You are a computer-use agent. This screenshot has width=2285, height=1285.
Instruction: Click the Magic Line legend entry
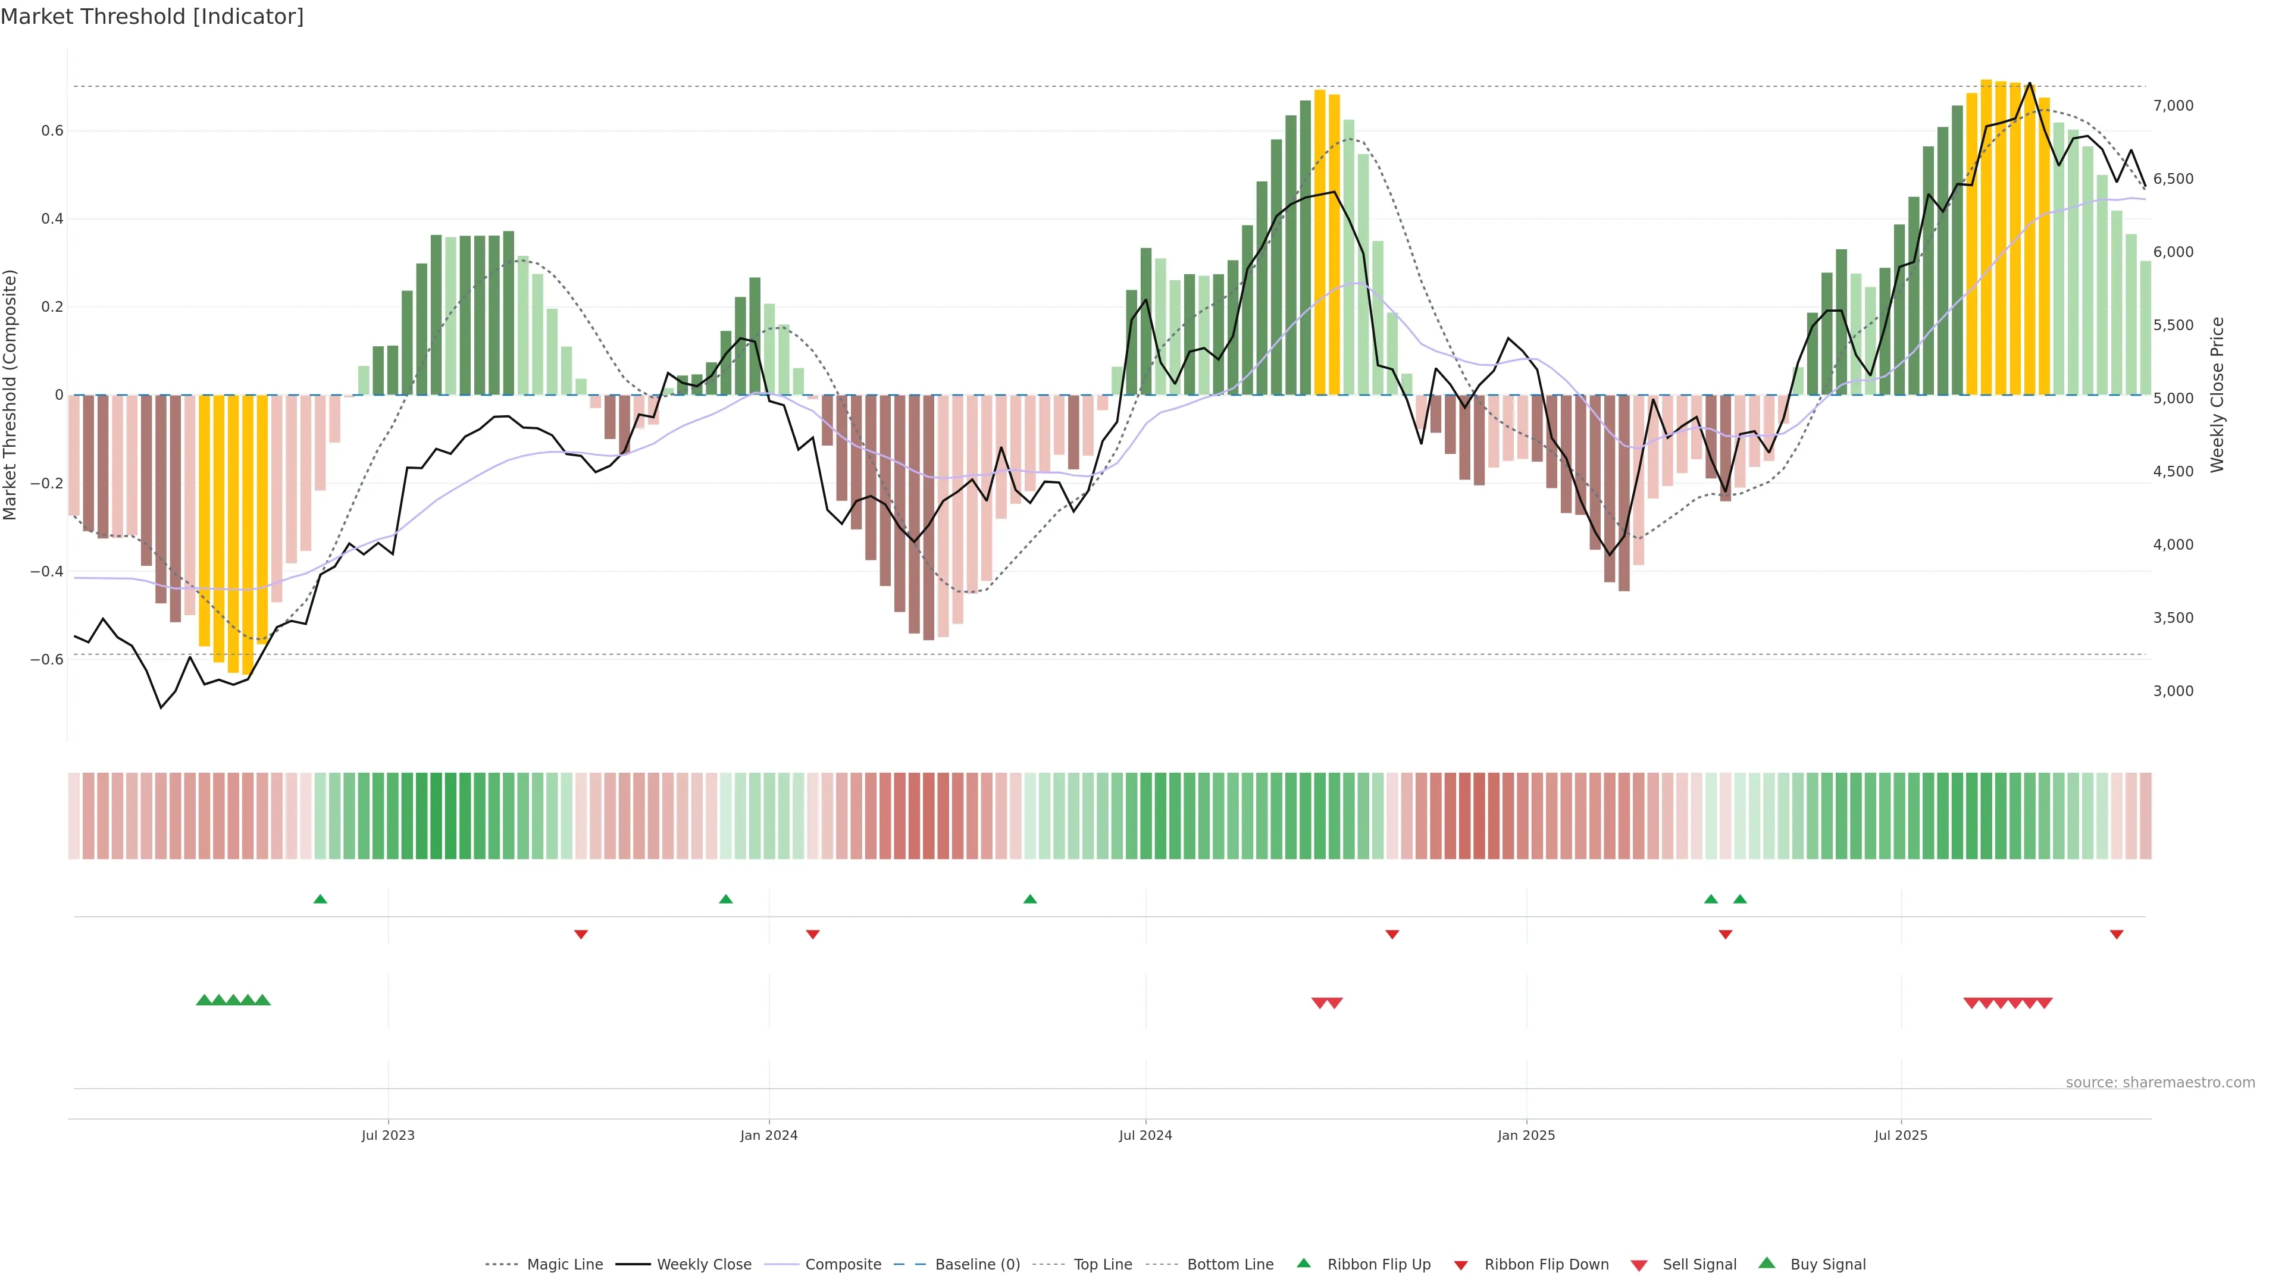564,1265
